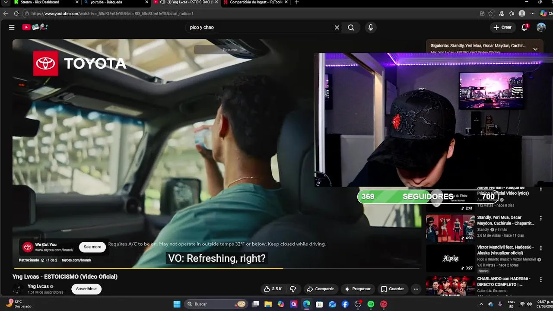The image size is (553, 311).
Task: Reload the current page
Action: (16, 13)
